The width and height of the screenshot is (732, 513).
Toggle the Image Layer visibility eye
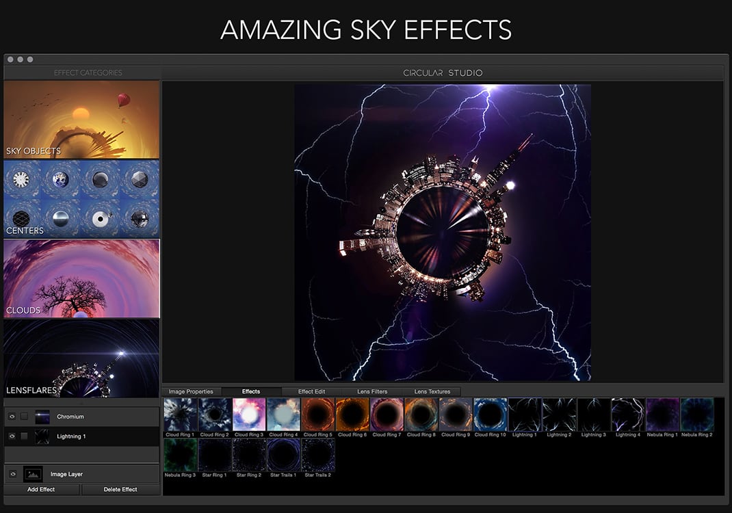[12, 474]
